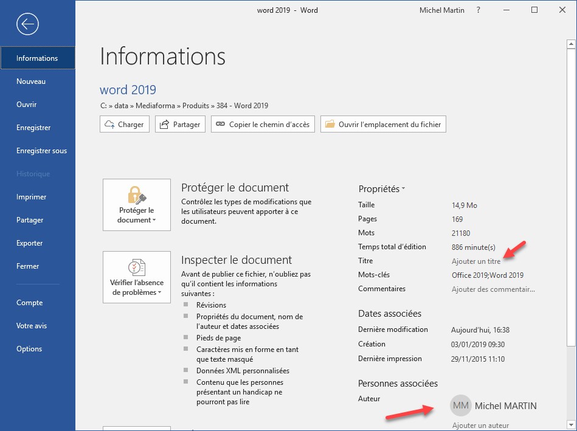Click the Exporter menu entry

[30, 243]
